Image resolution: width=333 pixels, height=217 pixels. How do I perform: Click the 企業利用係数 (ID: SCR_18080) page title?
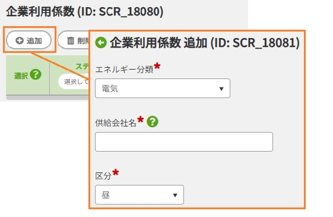[85, 11]
